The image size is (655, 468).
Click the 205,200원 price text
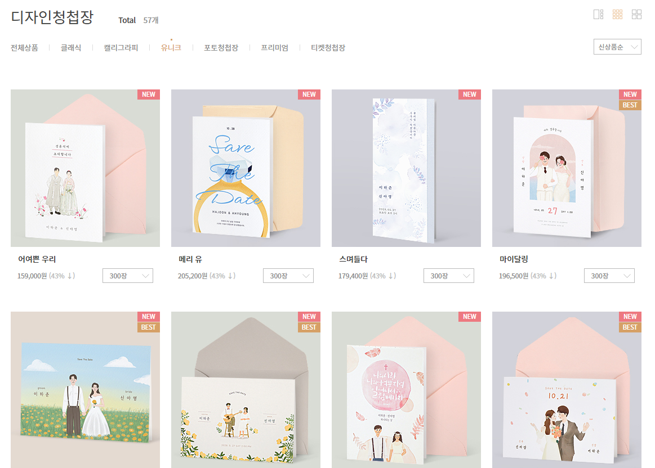(x=193, y=276)
